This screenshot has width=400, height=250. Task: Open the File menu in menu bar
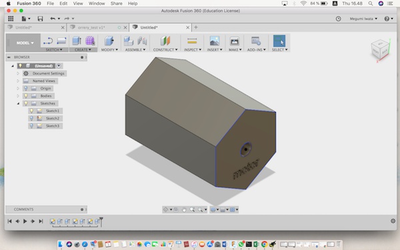(x=50, y=3)
